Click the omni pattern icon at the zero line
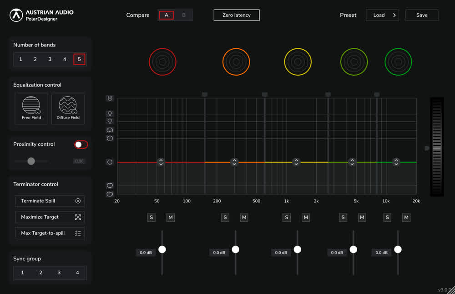The height and width of the screenshot is (294, 455). pyautogui.click(x=110, y=162)
